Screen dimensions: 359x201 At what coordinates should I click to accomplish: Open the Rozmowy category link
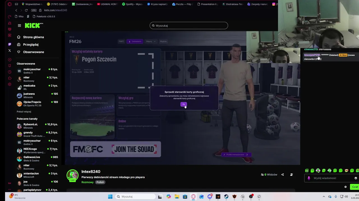[x=88, y=182]
